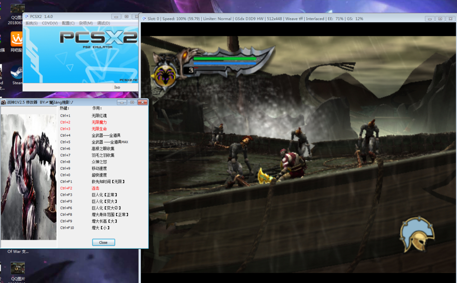Open 调试(D) menu in PCSX2
The height and width of the screenshot is (283, 457).
pyautogui.click(x=103, y=23)
